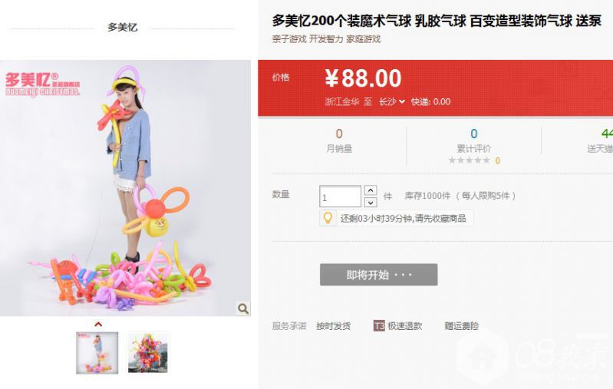Click the quantity input field
Screen dimensions: 613x389
coord(340,196)
